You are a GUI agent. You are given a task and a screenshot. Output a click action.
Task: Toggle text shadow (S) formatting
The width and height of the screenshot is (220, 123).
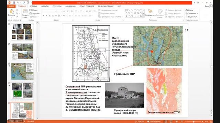click(x=53, y=16)
